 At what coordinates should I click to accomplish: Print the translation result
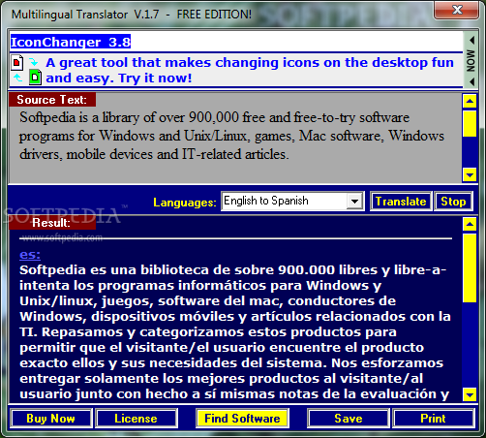(433, 419)
